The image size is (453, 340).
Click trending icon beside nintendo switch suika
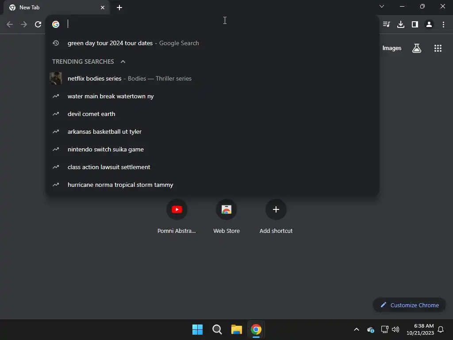[56, 149]
